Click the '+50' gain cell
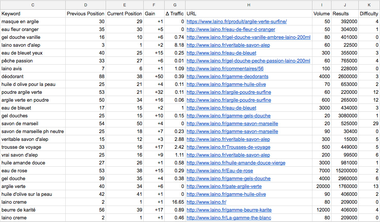This screenshot has height=222, width=380. pos(154,76)
